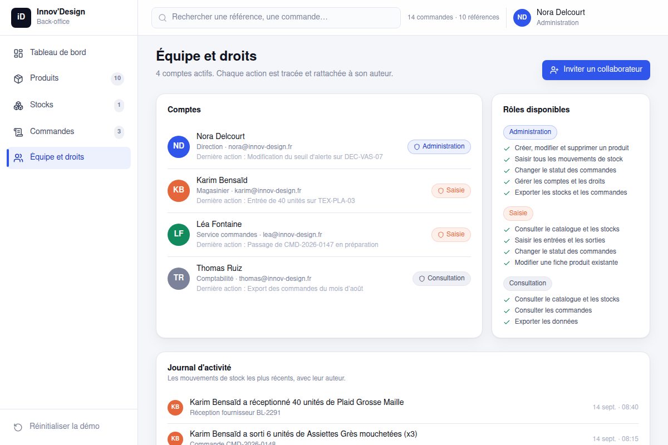Screen dimensions: 668x445
Task: Click 'Export des commandes du mois d'août' line
Action: 279,289
